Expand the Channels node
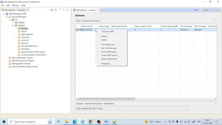The height and width of the screenshot is (125, 222). pyautogui.click(x=16, y=37)
